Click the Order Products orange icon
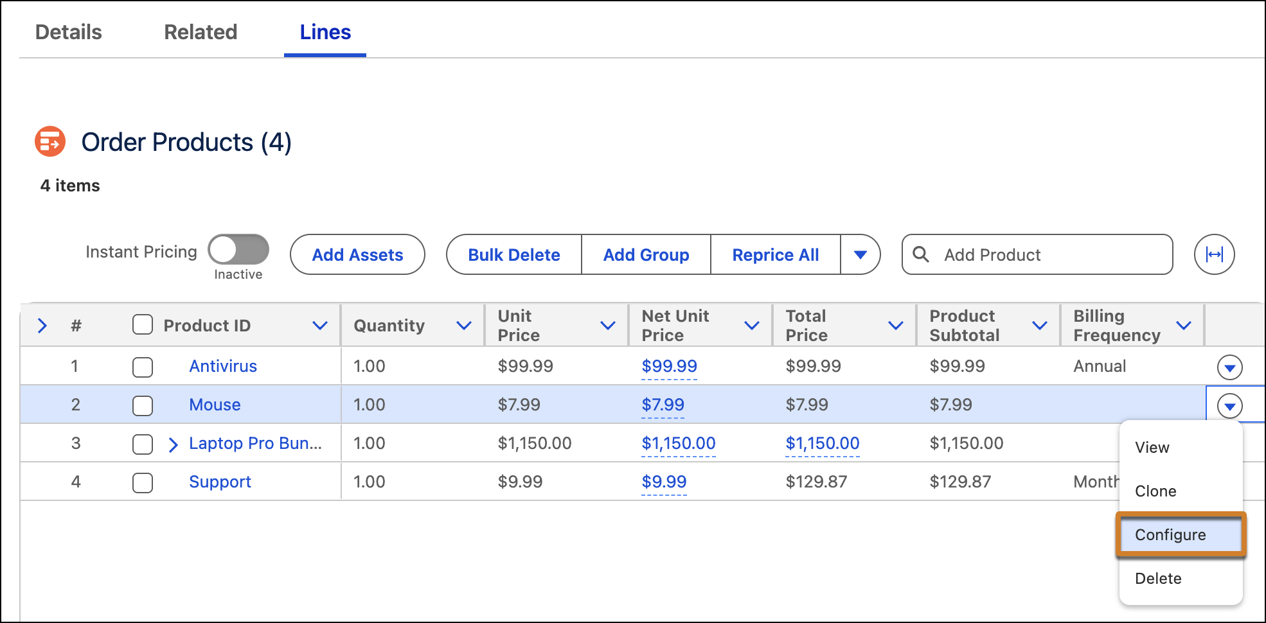Viewport: 1266px width, 623px height. pos(50,141)
